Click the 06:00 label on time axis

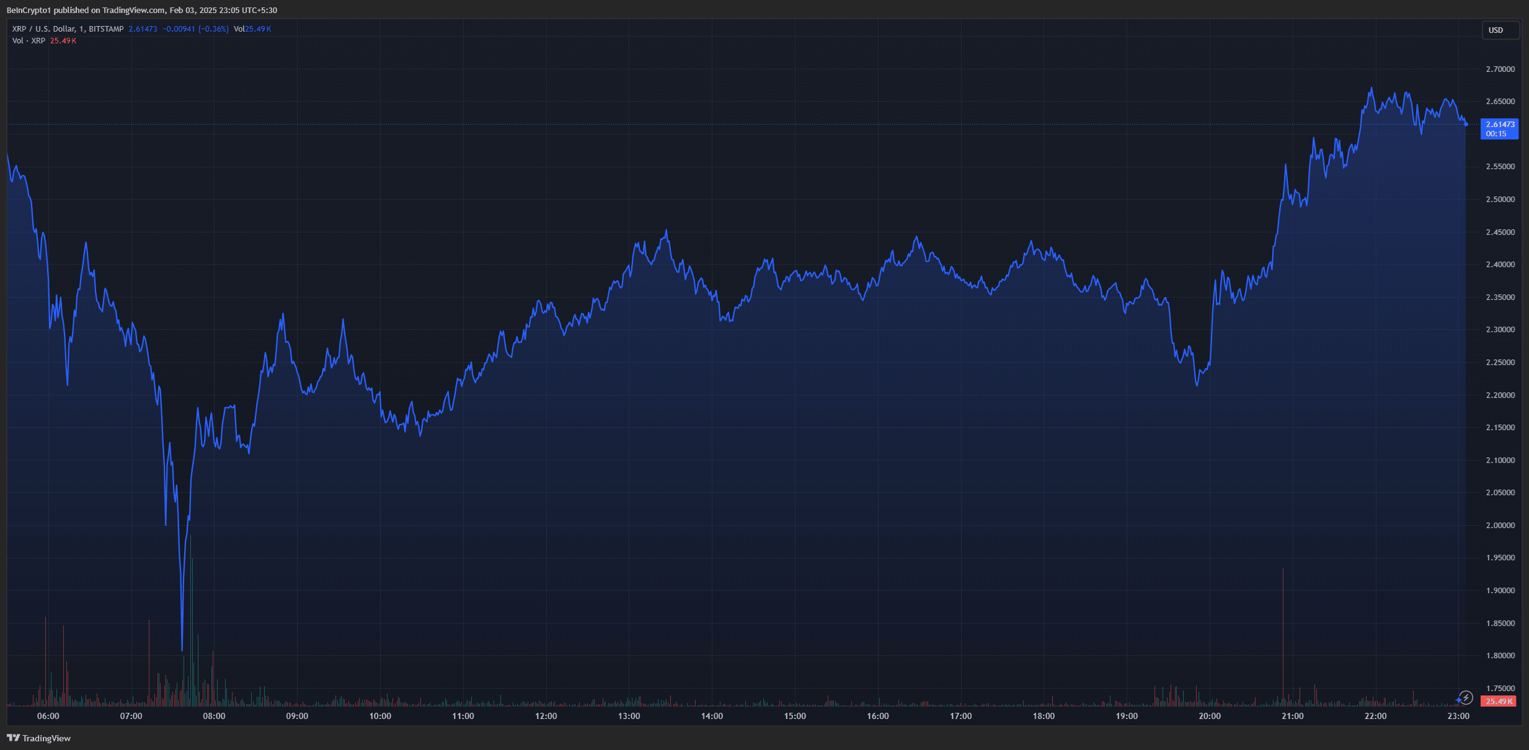48,716
